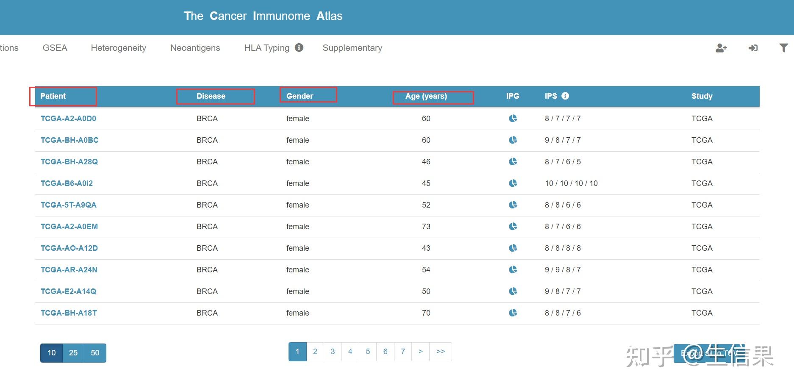This screenshot has height=388, width=794.
Task: Open the Neoantigens tab
Action: point(195,48)
